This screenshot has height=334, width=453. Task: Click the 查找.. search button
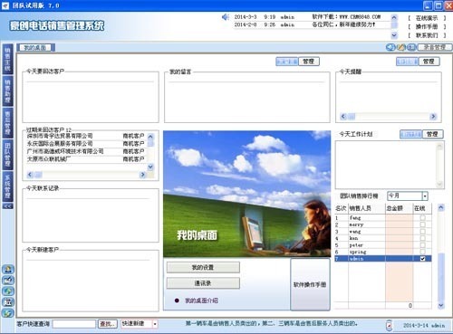(108, 324)
